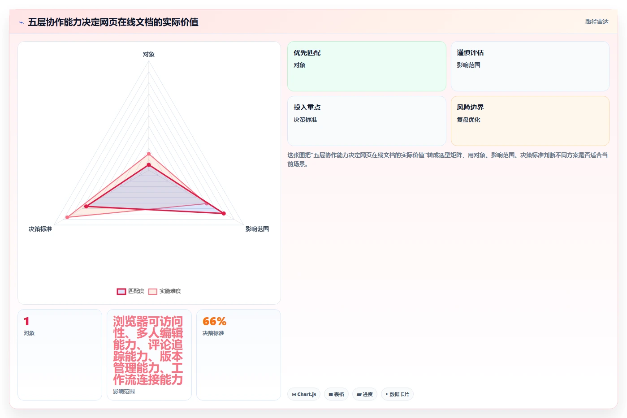Click the light pink point on the 对象 axis
The image size is (627, 418).
point(149,154)
